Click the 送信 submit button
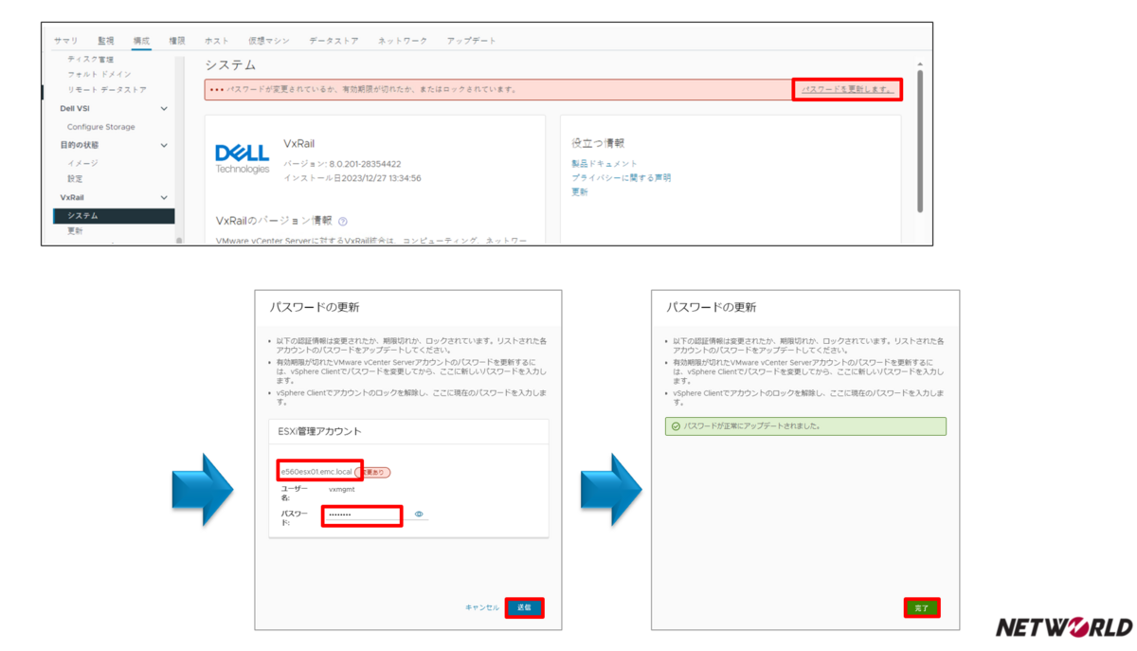The height and width of the screenshot is (651, 1137). 525,607
